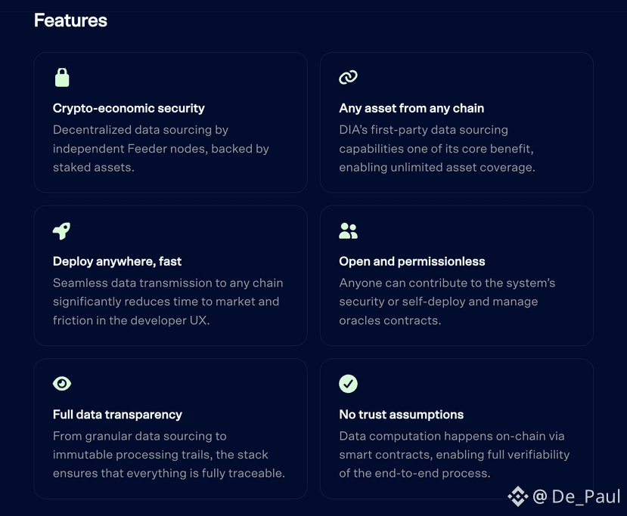Screen dimensions: 627x516
Task: Click the oracles contracts description paragraph
Action: [x=447, y=301]
